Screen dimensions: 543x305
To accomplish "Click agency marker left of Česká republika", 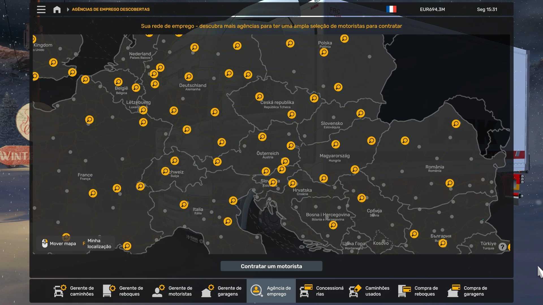I will point(259,97).
